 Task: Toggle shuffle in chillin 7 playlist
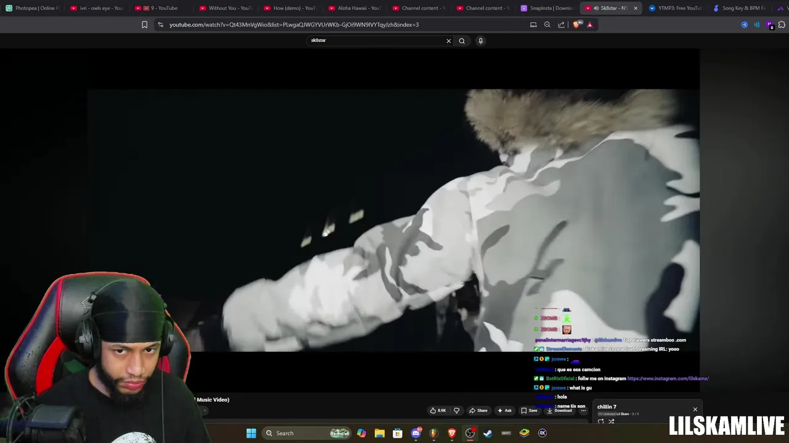pos(611,421)
